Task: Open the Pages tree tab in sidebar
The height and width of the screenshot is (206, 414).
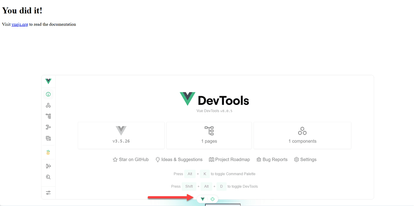Action: (48, 116)
